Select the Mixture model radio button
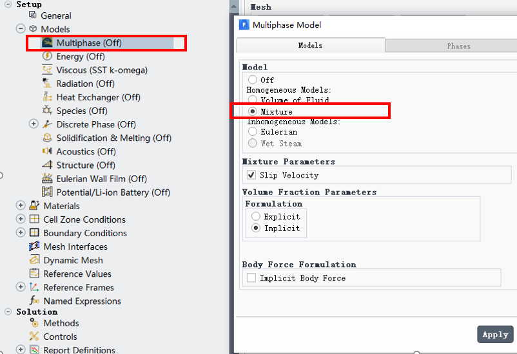The height and width of the screenshot is (354, 517). 253,111
